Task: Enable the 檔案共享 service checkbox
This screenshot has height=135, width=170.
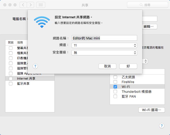Action: (11, 53)
